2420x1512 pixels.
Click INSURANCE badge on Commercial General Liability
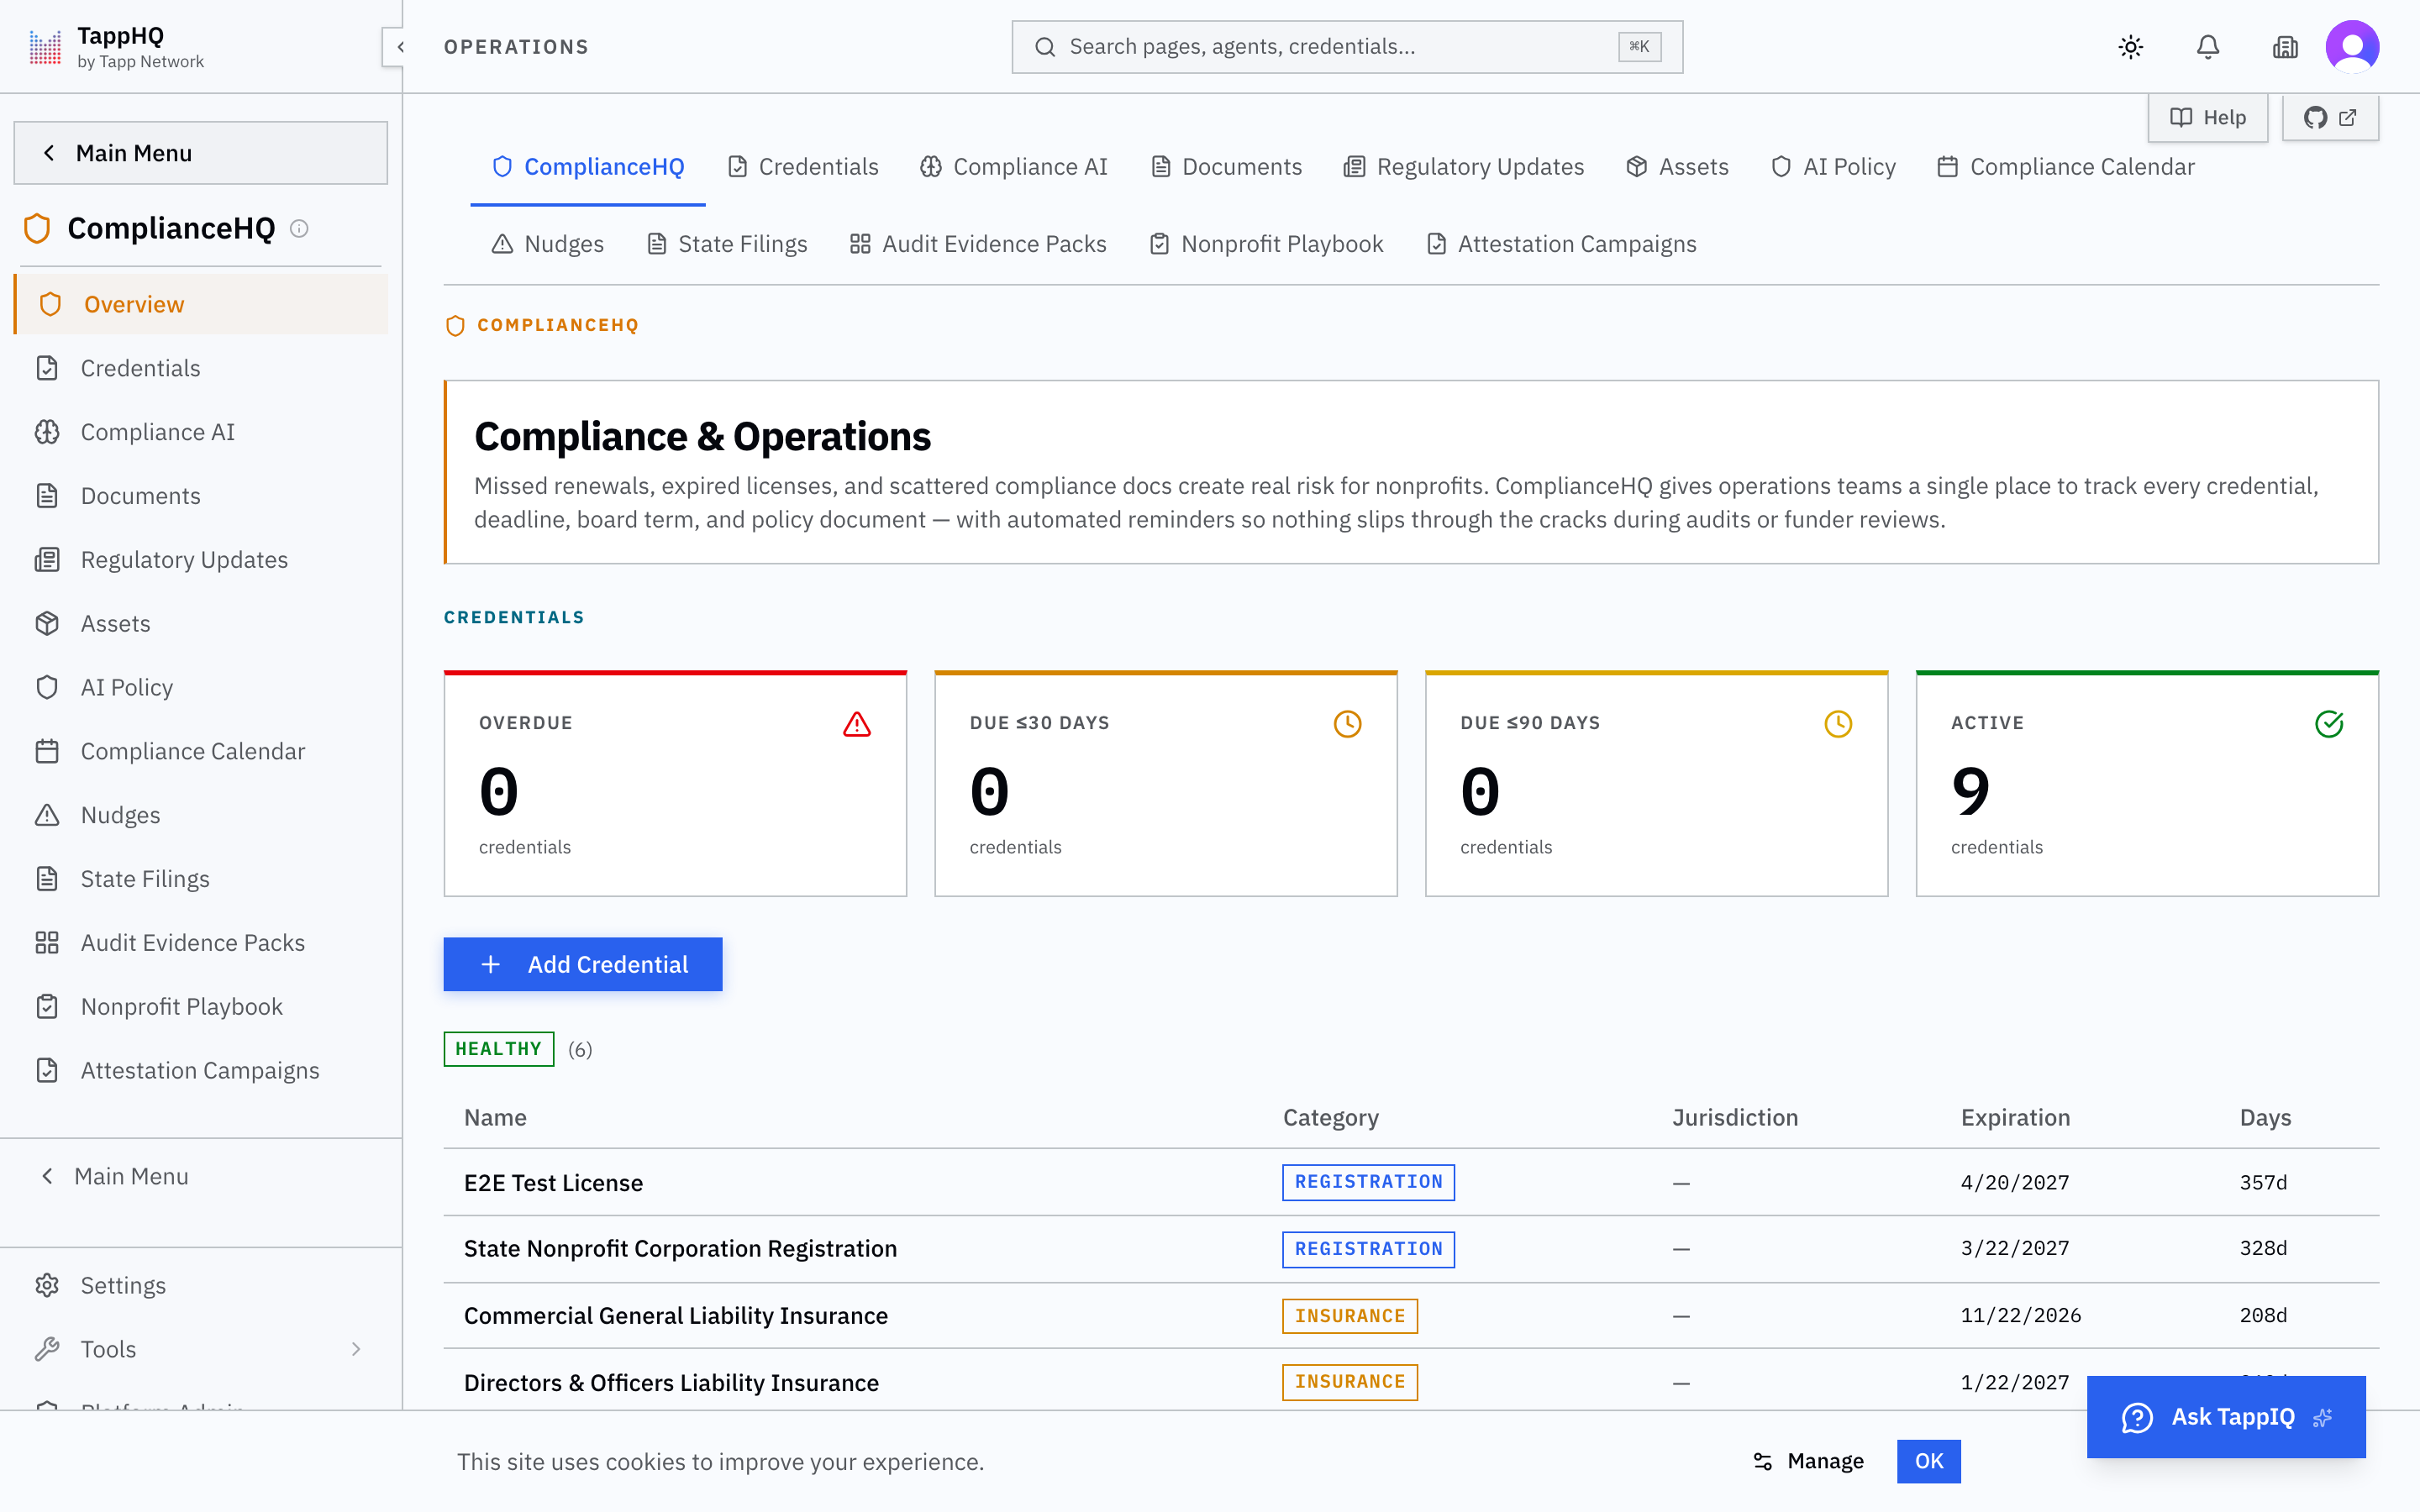pyautogui.click(x=1350, y=1316)
